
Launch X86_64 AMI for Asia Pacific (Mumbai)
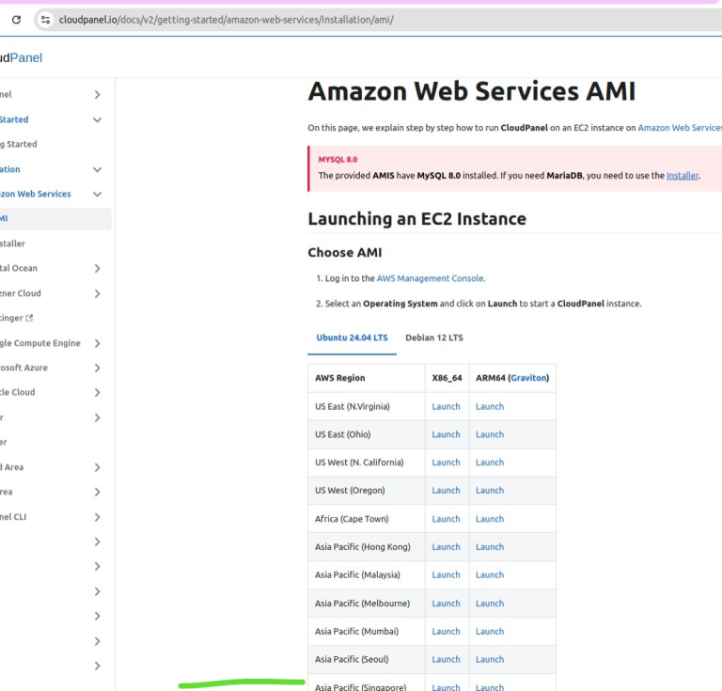(446, 631)
